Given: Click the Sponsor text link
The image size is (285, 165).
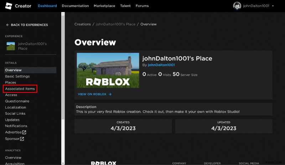Looking at the screenshot, I should pos(12,139).
